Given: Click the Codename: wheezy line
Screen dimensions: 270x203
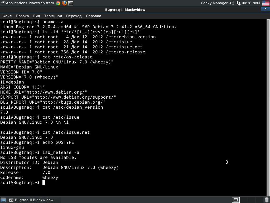Looking at the screenshot, I should pyautogui.click(x=29, y=177).
